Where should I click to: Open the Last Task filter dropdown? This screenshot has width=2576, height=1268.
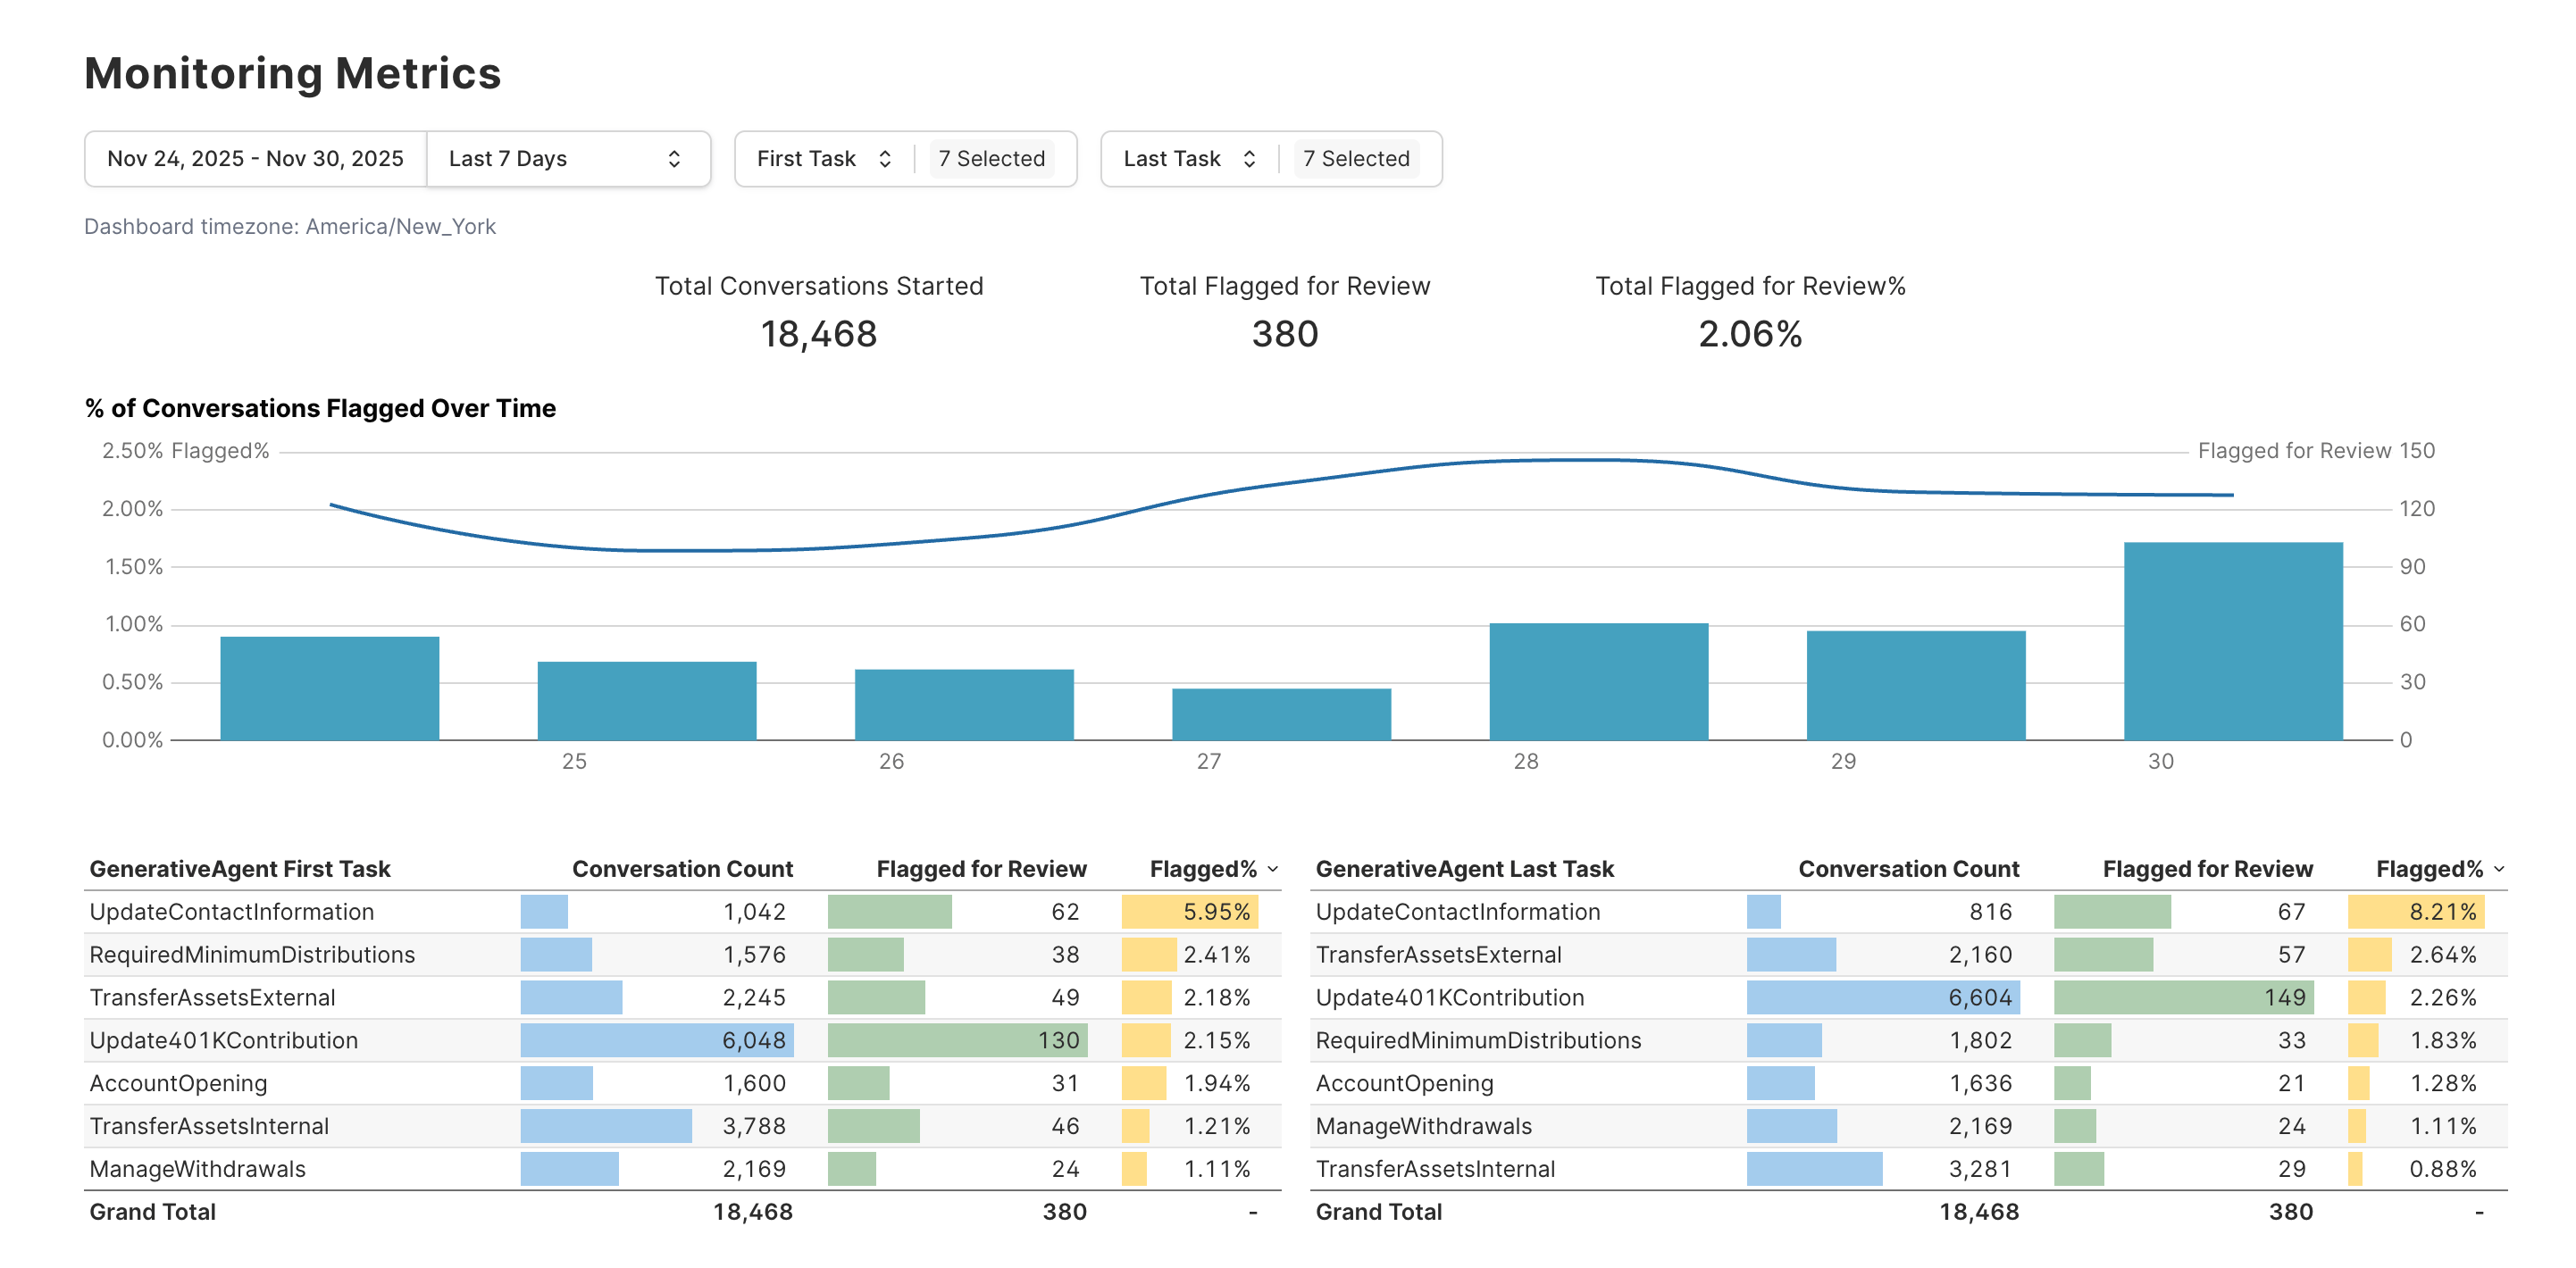[x=1189, y=159]
